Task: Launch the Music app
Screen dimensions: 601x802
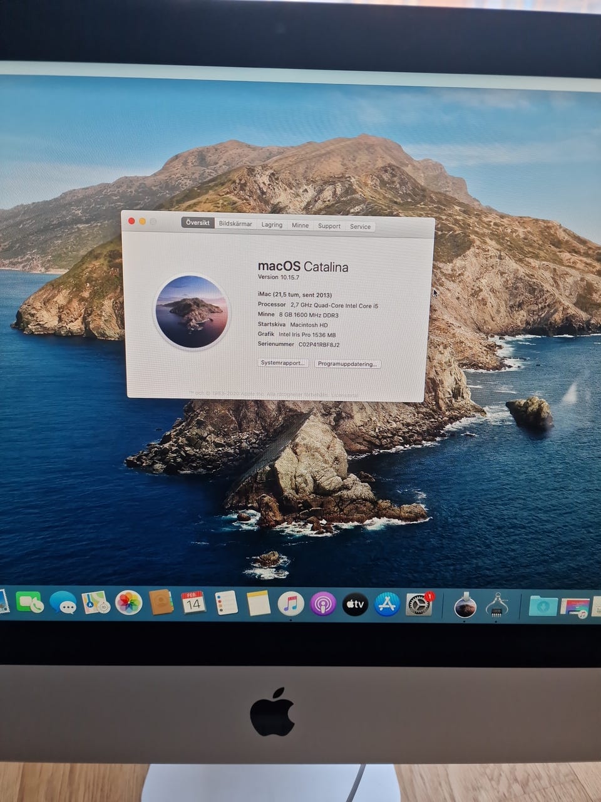Action: tap(290, 604)
